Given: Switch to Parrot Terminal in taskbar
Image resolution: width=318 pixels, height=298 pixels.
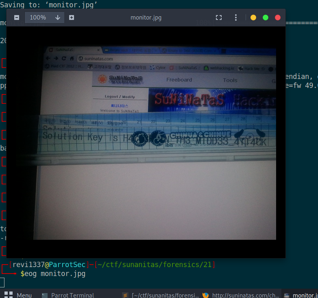Looking at the screenshot, I should 68,295.
